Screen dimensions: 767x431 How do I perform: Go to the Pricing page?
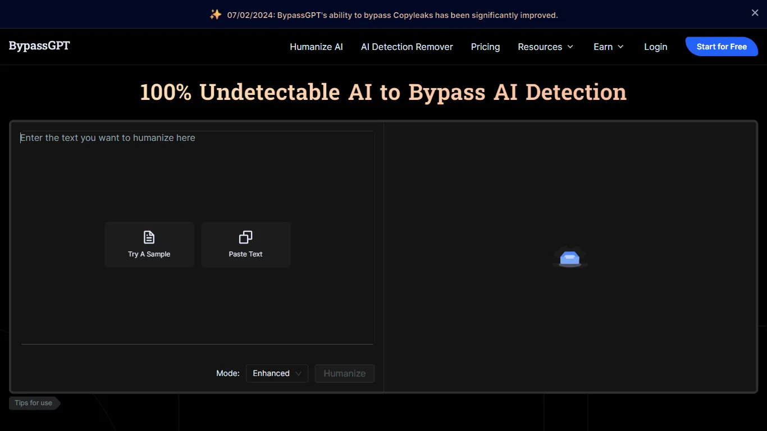(485, 47)
